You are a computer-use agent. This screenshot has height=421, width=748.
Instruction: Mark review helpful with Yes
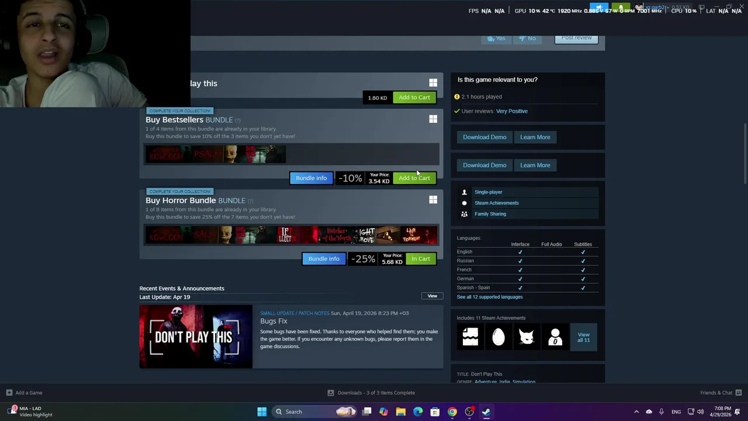(x=496, y=38)
